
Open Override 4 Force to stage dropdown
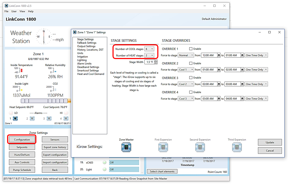[x=186, y=99]
